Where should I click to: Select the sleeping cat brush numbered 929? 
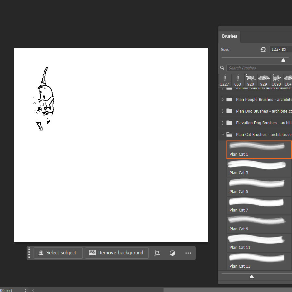coord(263,80)
